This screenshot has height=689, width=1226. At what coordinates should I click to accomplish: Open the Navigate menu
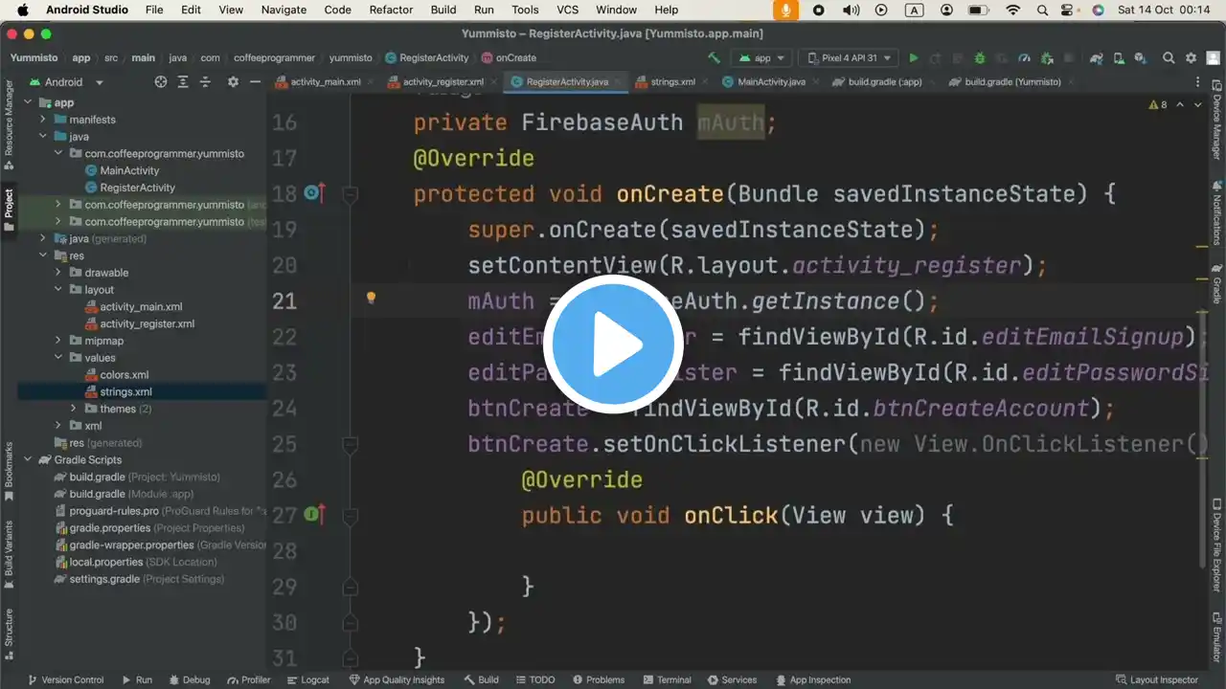(282, 10)
